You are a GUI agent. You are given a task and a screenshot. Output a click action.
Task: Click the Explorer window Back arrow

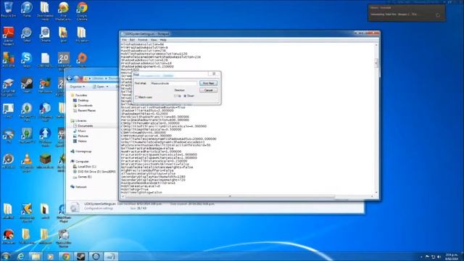pos(70,78)
